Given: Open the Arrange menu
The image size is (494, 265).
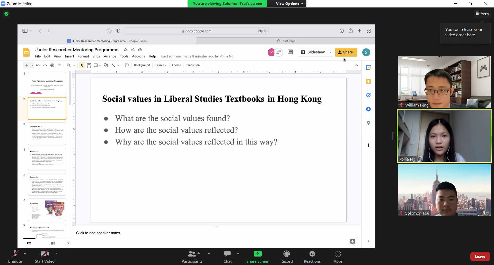Looking at the screenshot, I should [110, 56].
